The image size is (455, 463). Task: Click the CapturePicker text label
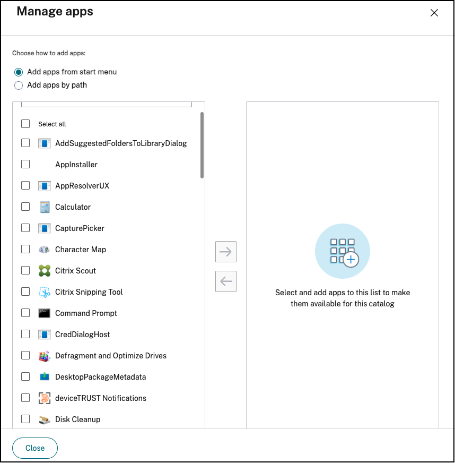(80, 228)
